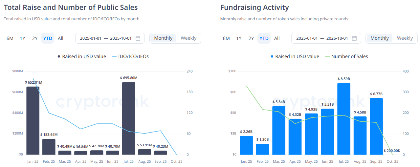Open end date 2025-10-01 in left chart
The image size is (420, 167).
click(x=121, y=38)
